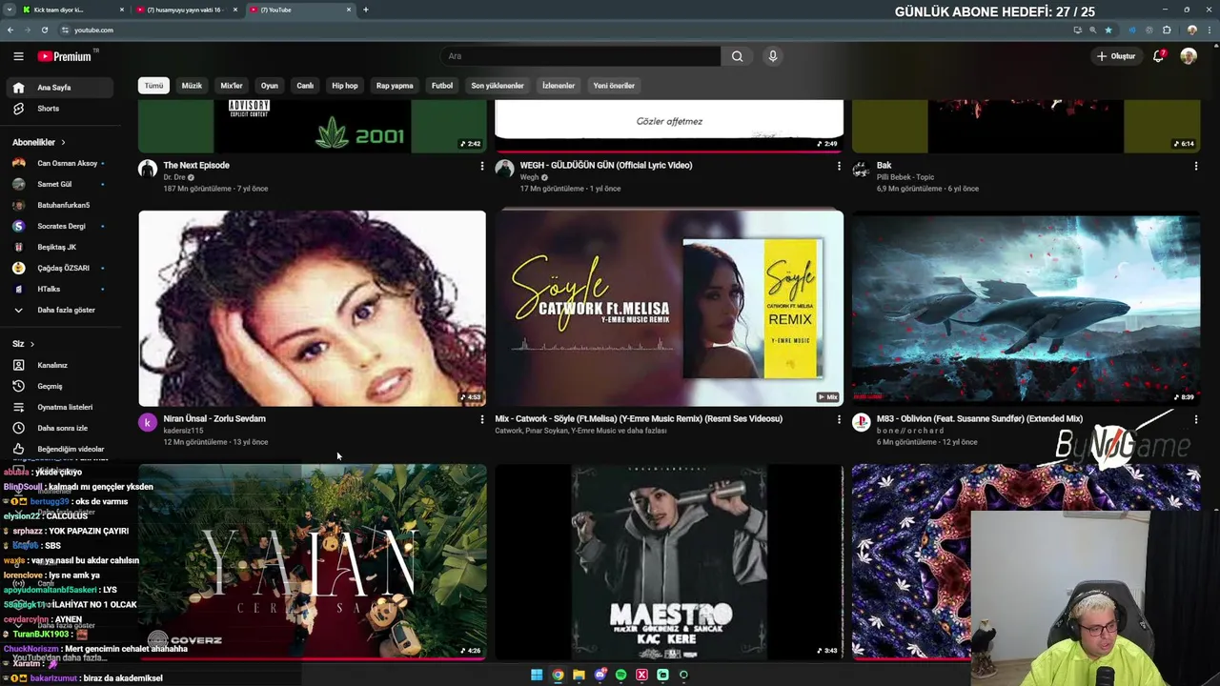The image size is (1220, 686).
Task: Switch to husamyuyu yayın vakti tab
Action: pos(187,10)
